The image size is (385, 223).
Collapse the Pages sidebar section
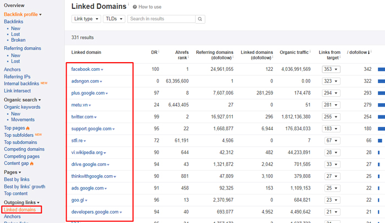12,172
